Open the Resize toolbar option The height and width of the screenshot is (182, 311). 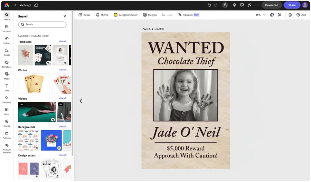tap(84, 15)
